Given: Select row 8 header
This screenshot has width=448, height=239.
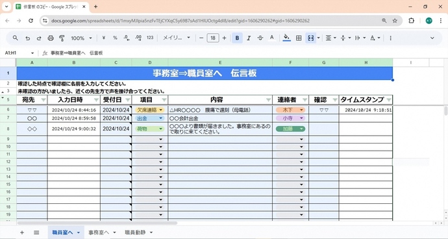Looking at the screenshot, I should pyautogui.click(x=8, y=129).
